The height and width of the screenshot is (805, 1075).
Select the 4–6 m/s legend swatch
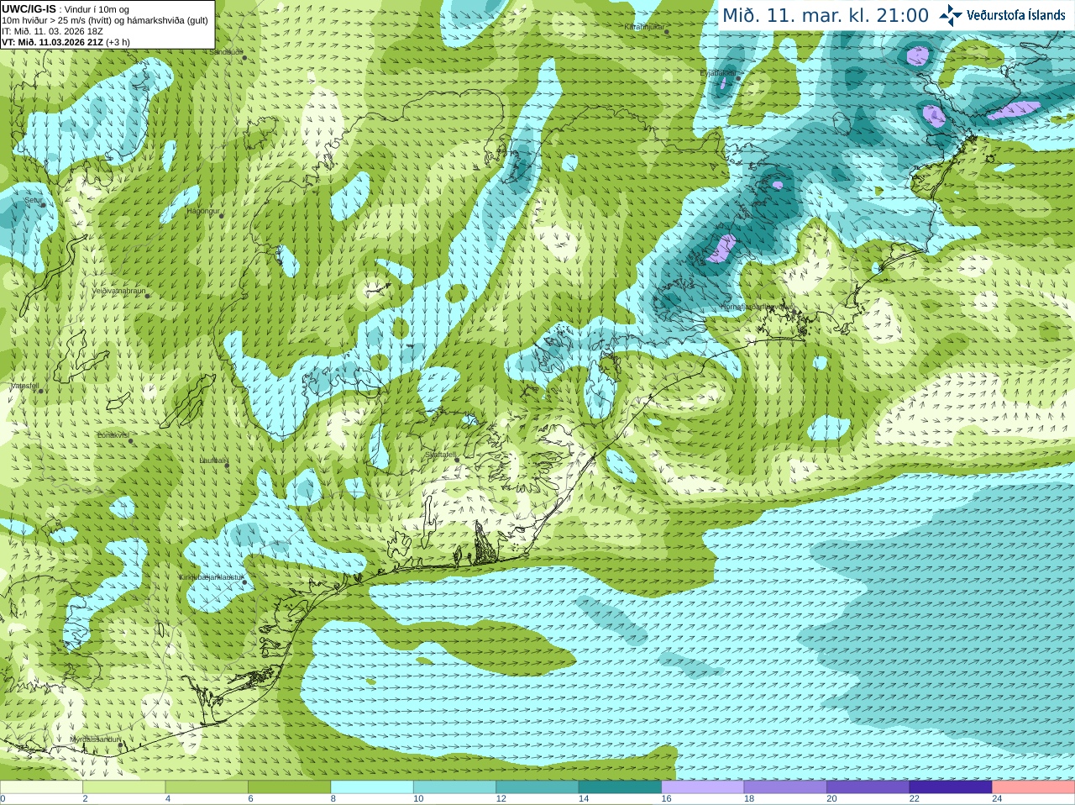pyautogui.click(x=207, y=787)
